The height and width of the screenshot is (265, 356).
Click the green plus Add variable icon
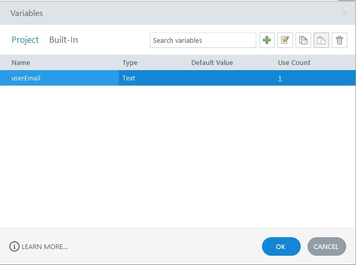tap(267, 40)
